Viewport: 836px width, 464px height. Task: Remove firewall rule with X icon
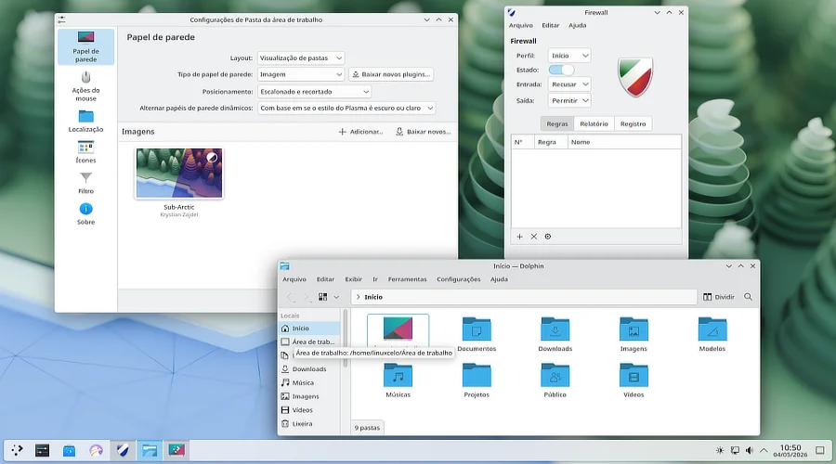point(534,237)
